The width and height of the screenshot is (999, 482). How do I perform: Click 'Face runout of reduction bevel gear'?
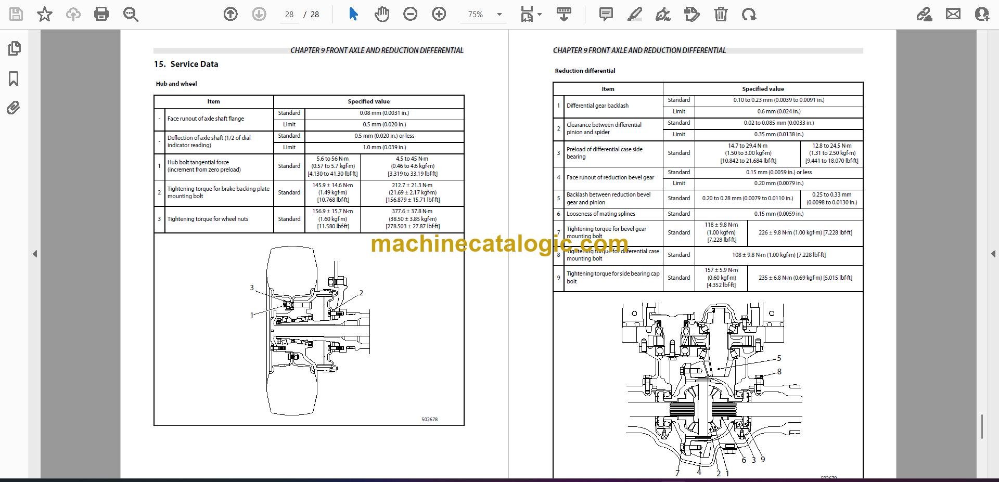tap(610, 177)
